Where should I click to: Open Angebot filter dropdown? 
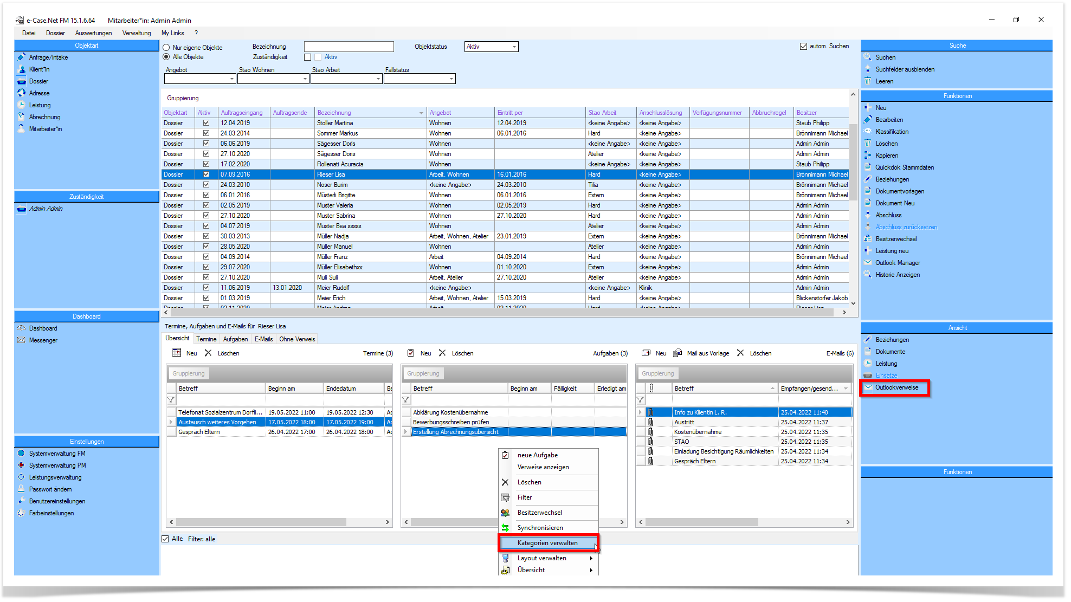pos(232,79)
